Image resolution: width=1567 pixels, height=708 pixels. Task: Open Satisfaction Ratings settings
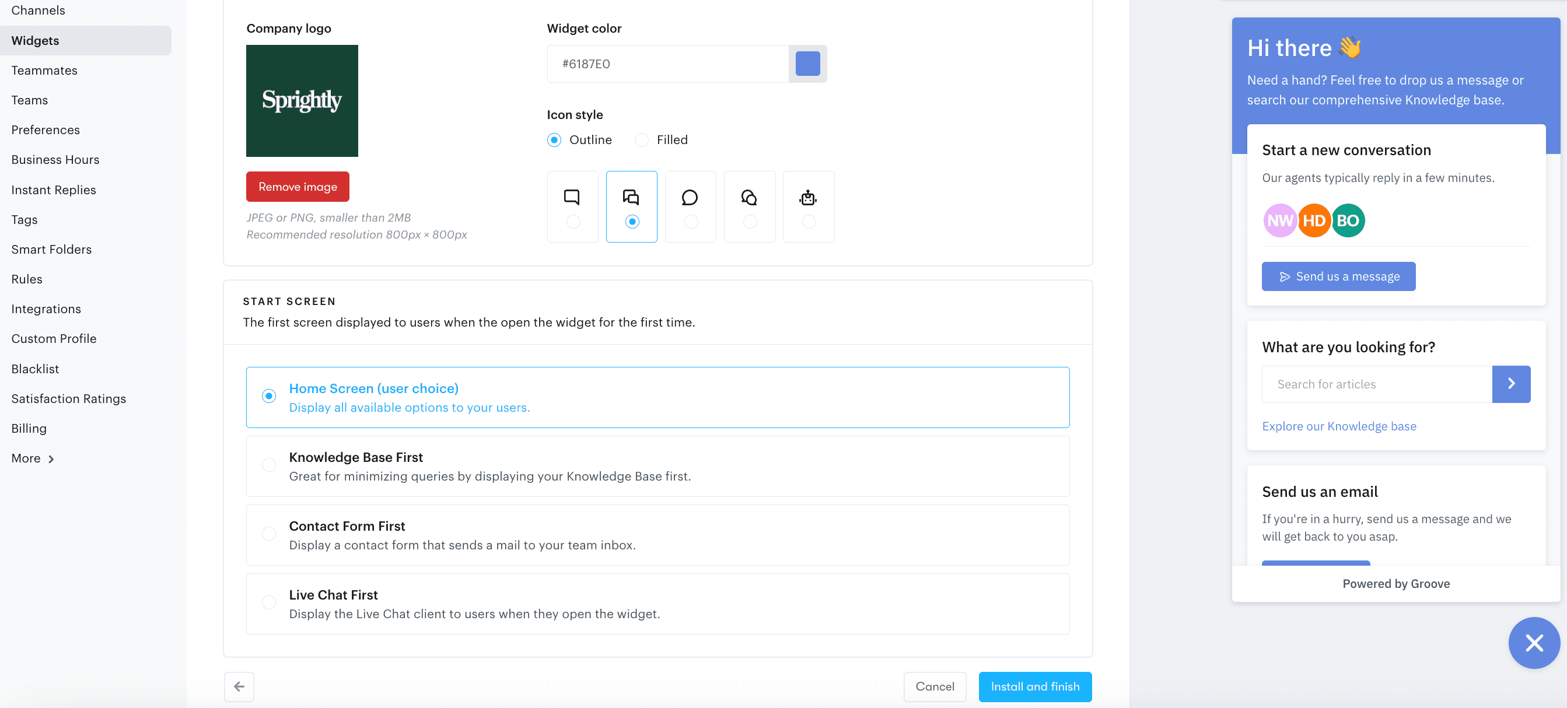[x=68, y=398]
